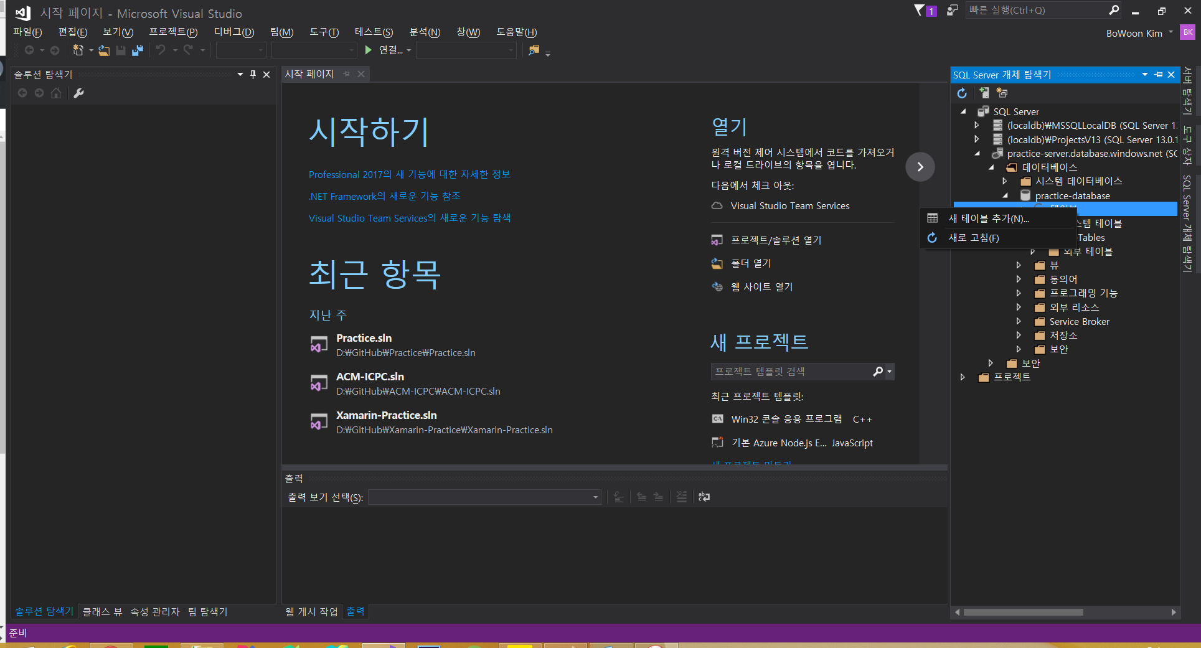Screen dimensions: 1201x648
Task: Open the Professional 2017 new features link
Action: click(x=410, y=174)
